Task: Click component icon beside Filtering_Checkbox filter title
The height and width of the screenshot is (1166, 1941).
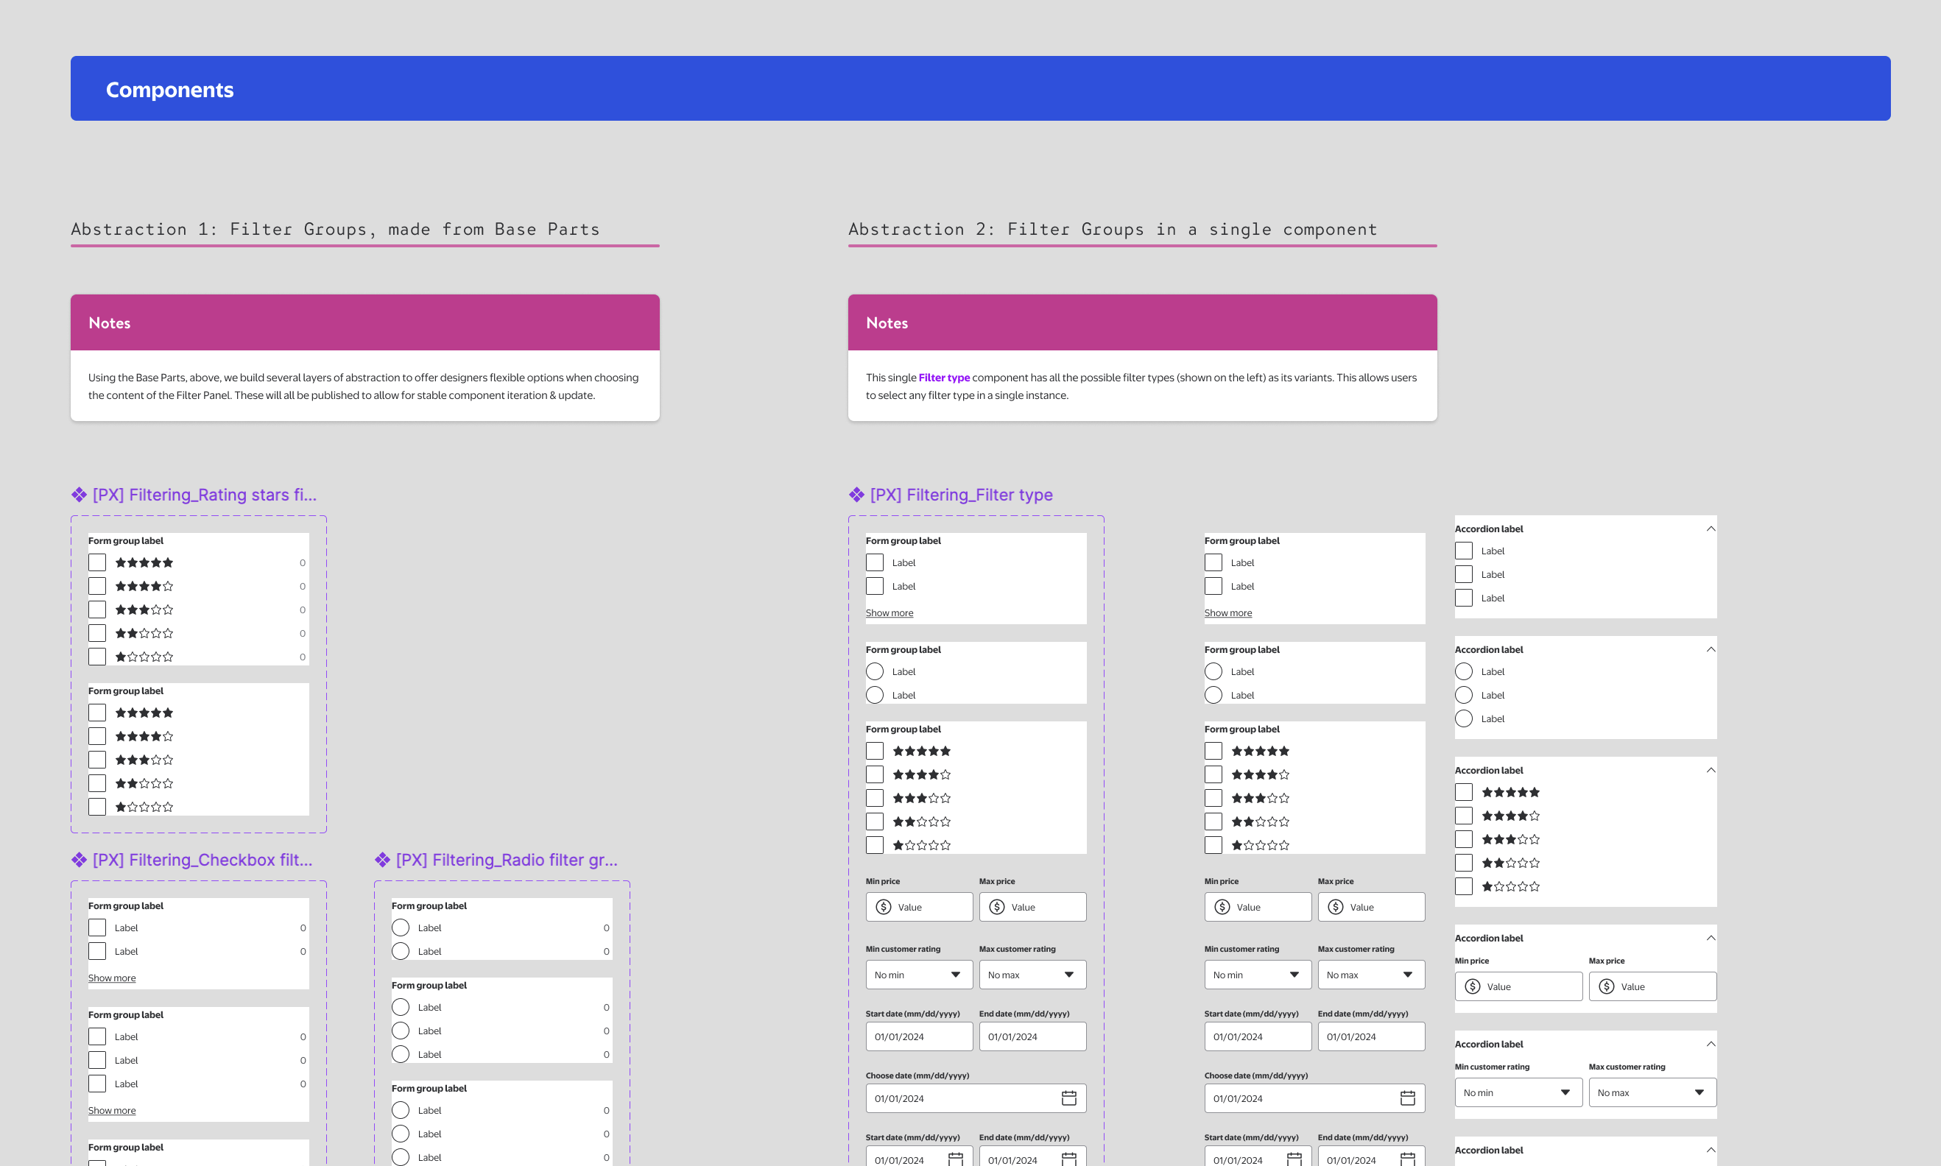Action: click(79, 860)
